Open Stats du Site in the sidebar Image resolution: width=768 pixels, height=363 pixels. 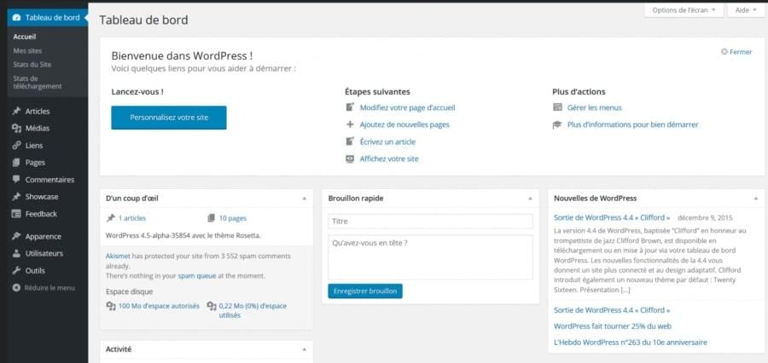pyautogui.click(x=32, y=64)
